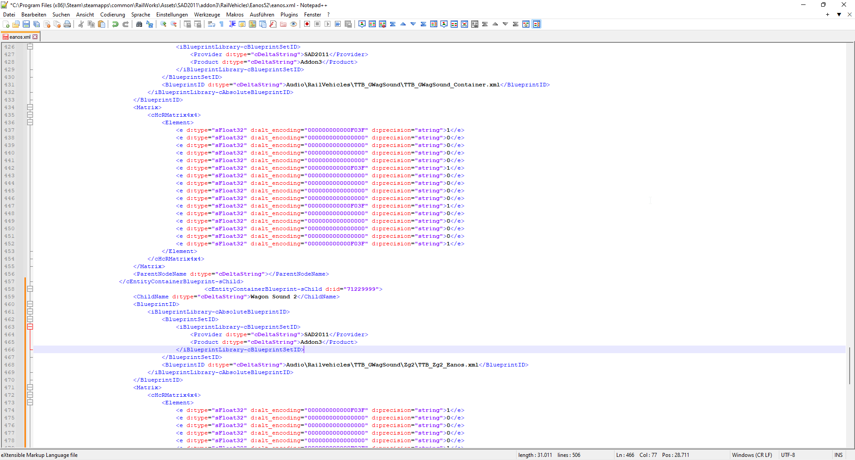Start macro recording with red dot icon
The height and width of the screenshot is (460, 855).
(x=307, y=24)
